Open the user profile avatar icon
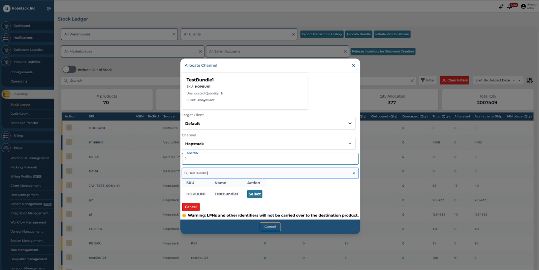 click(523, 6)
